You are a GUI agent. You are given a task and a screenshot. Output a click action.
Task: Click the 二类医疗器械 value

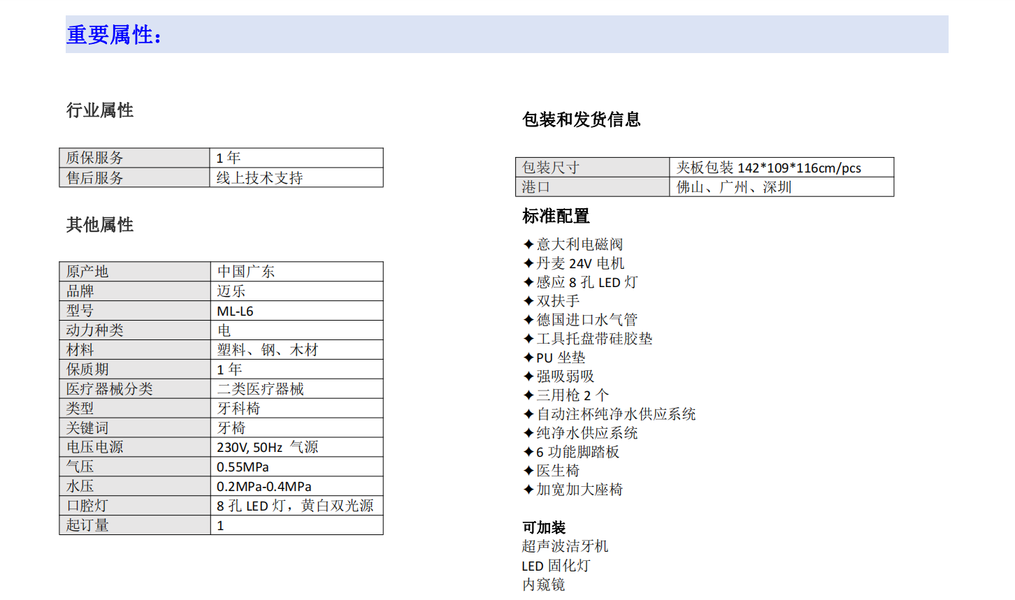261,389
